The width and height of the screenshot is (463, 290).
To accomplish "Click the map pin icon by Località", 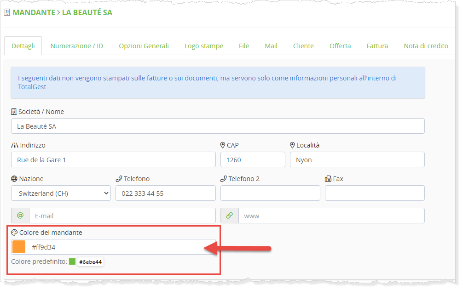I will [x=292, y=145].
